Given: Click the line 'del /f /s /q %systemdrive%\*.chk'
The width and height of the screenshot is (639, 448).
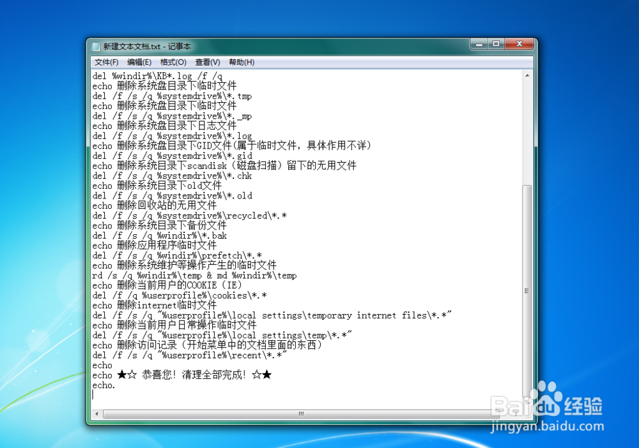Looking at the screenshot, I should pos(172,175).
